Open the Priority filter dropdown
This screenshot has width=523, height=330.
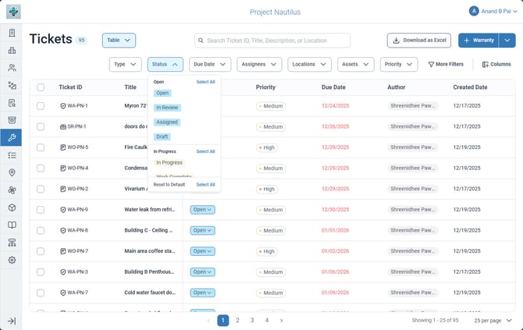pos(399,64)
